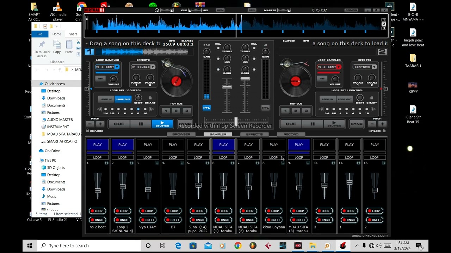451x253 pixels.
Task: Toggle deck 1 keylock padlock
Action: point(88,131)
